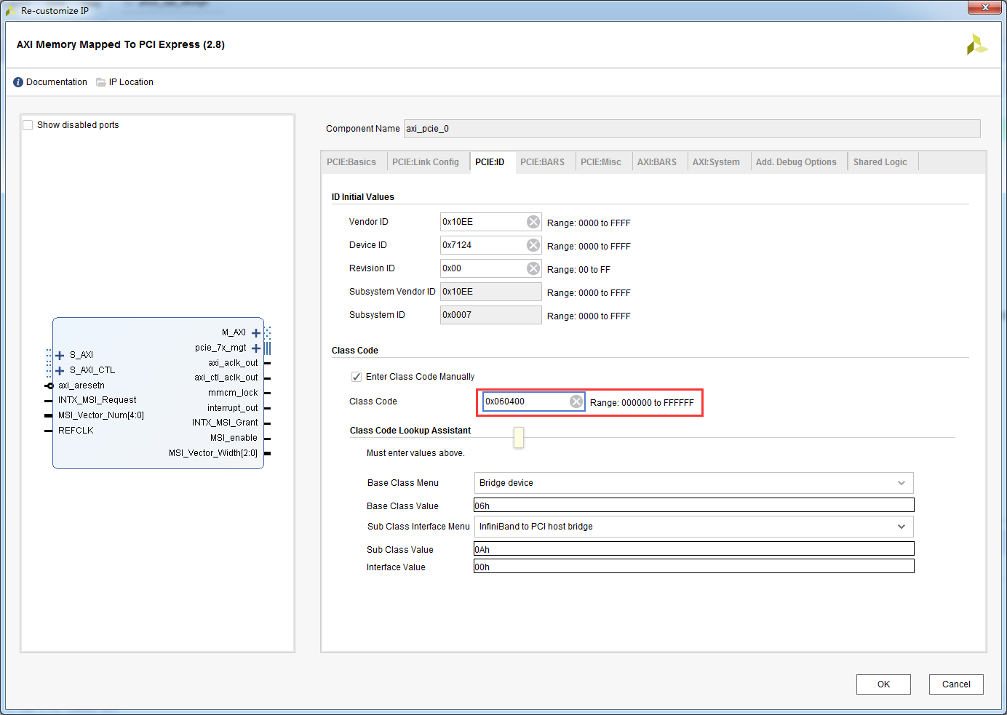The image size is (1007, 715).
Task: Close the Re-customize IP window
Action: click(985, 7)
